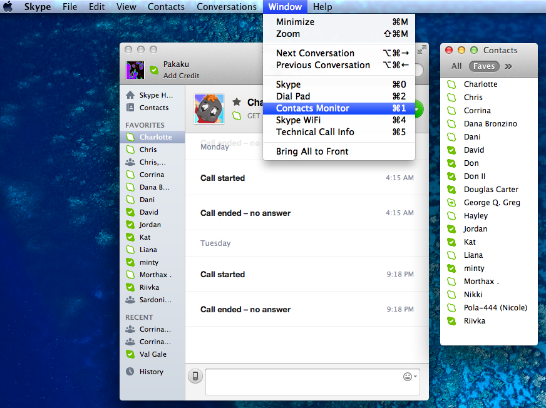Select Pola-444 (Nicole) in Contacts monitor
Screen dimensions: 546x408
tap(489, 308)
